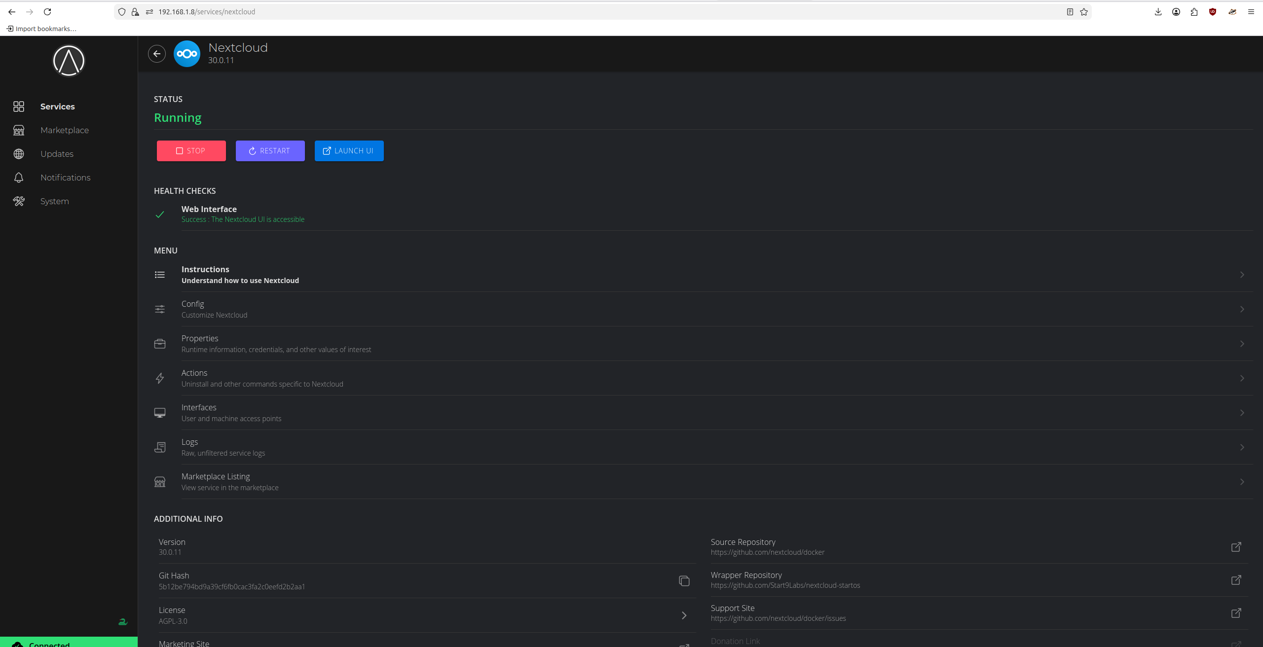Viewport: 1263px width, 647px height.
Task: Expand the Logs menu entry
Action: pos(1242,447)
